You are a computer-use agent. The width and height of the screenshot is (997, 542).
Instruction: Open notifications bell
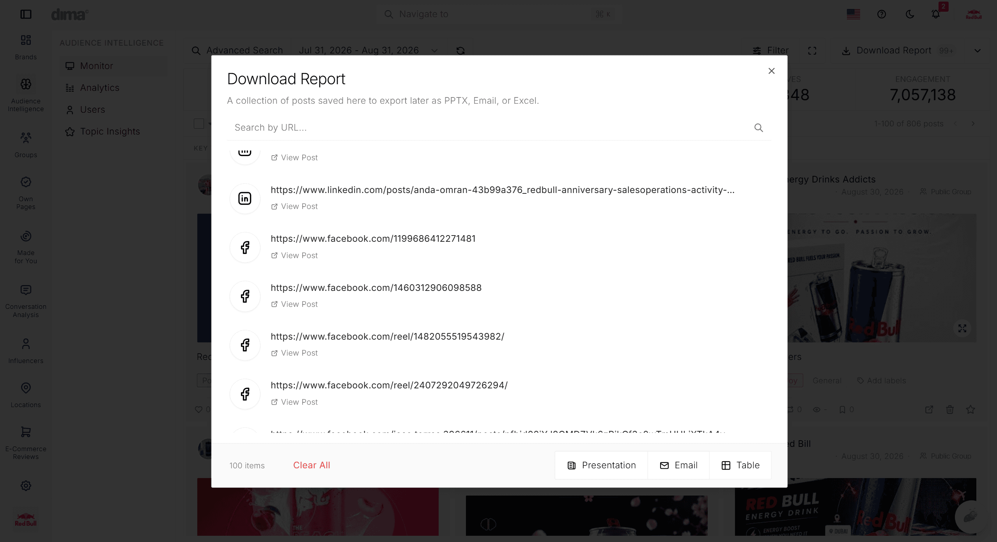coord(936,14)
